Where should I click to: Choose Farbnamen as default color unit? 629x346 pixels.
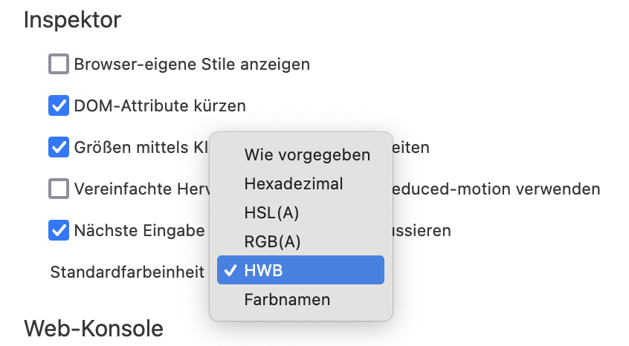tap(287, 300)
